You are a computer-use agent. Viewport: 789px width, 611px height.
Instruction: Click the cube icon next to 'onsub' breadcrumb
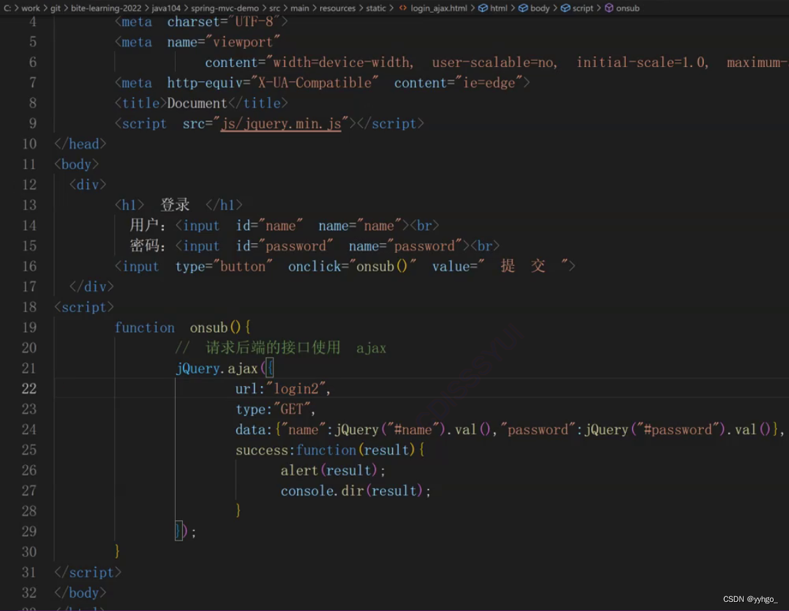click(609, 8)
